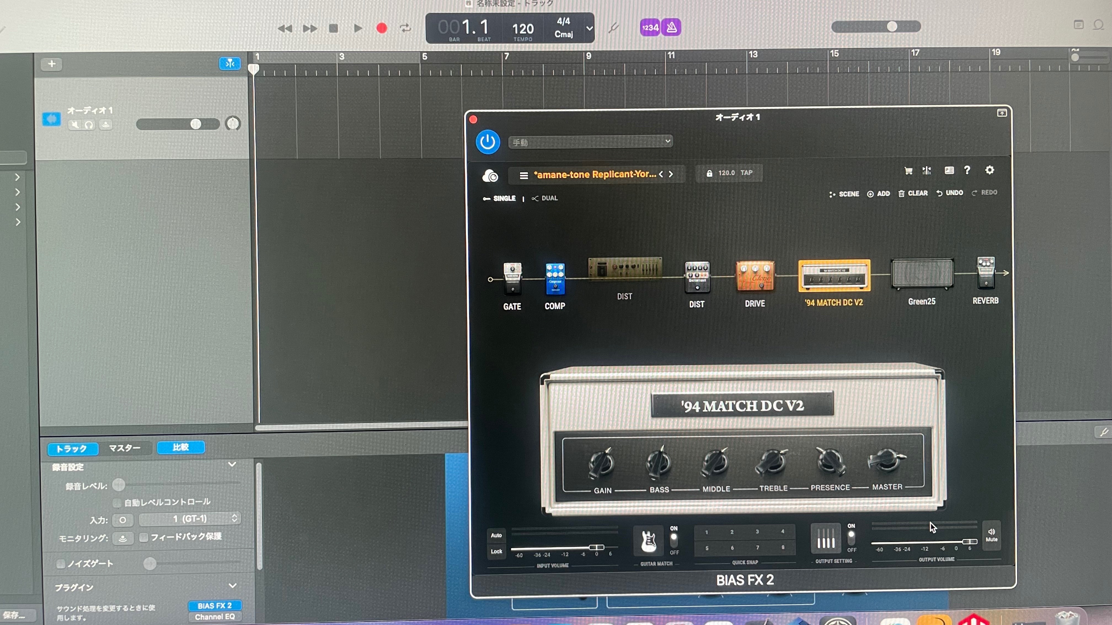Click the shopping cart store icon

908,171
